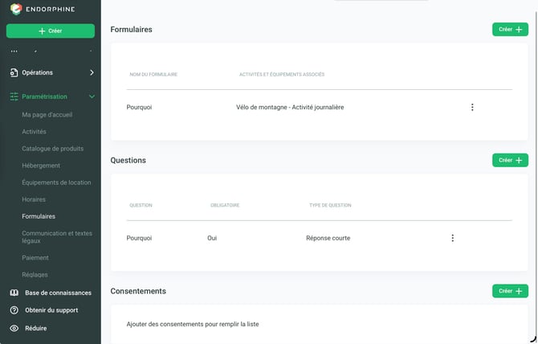Click the Obtenir du support help icon

[x=14, y=310]
